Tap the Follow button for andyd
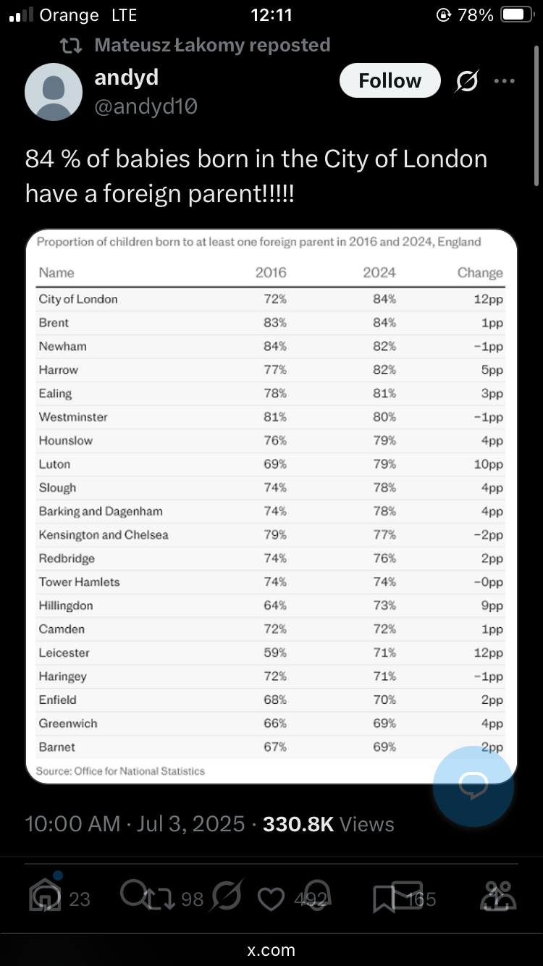The image size is (543, 966). 390,80
